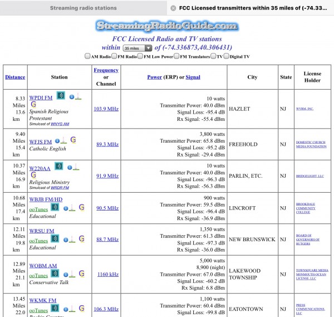Click the antenna tower icon in WRSU row
Viewport: 334px width, 317px height.
72,239
